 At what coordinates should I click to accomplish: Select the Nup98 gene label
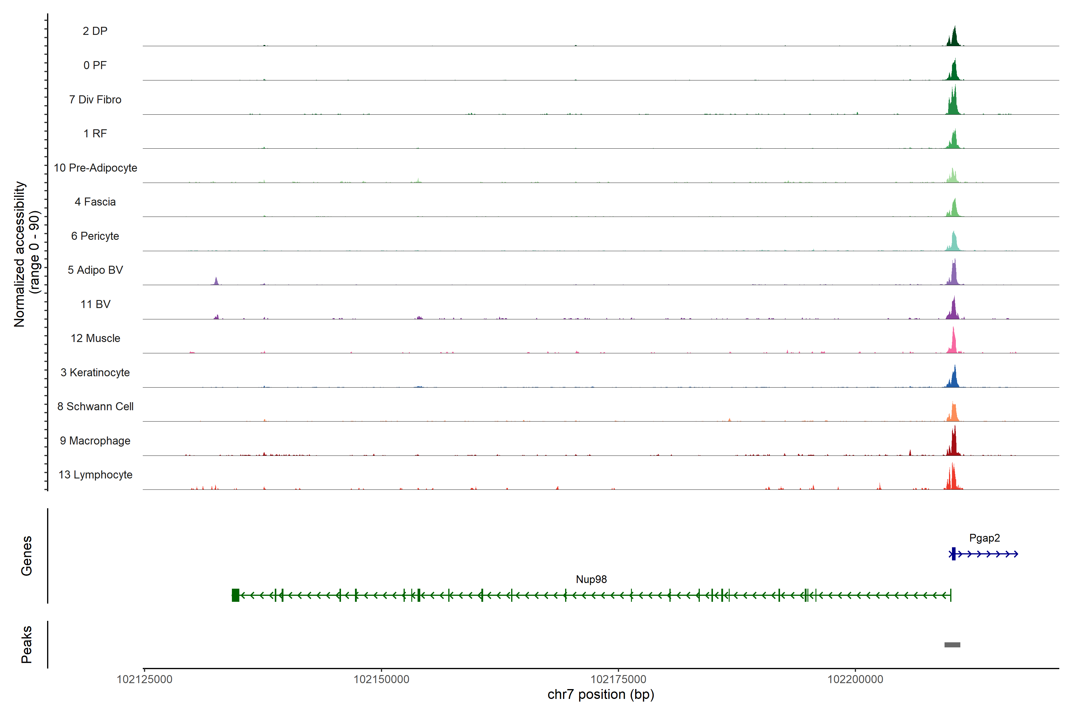pyautogui.click(x=591, y=579)
